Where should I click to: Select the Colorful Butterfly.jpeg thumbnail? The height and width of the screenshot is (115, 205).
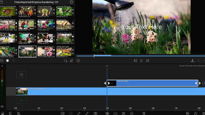pyautogui.click(x=7, y=12)
